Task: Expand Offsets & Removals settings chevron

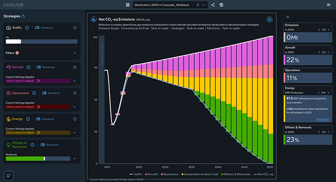Action: 75,159
